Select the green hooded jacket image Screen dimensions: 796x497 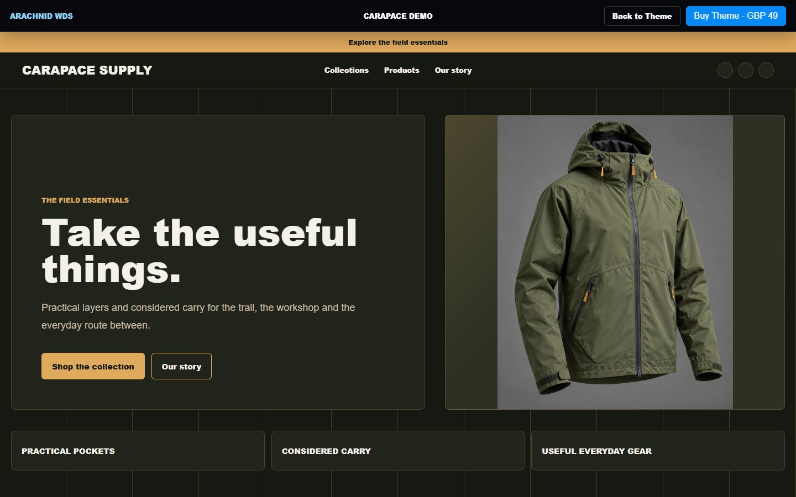pyautogui.click(x=615, y=262)
